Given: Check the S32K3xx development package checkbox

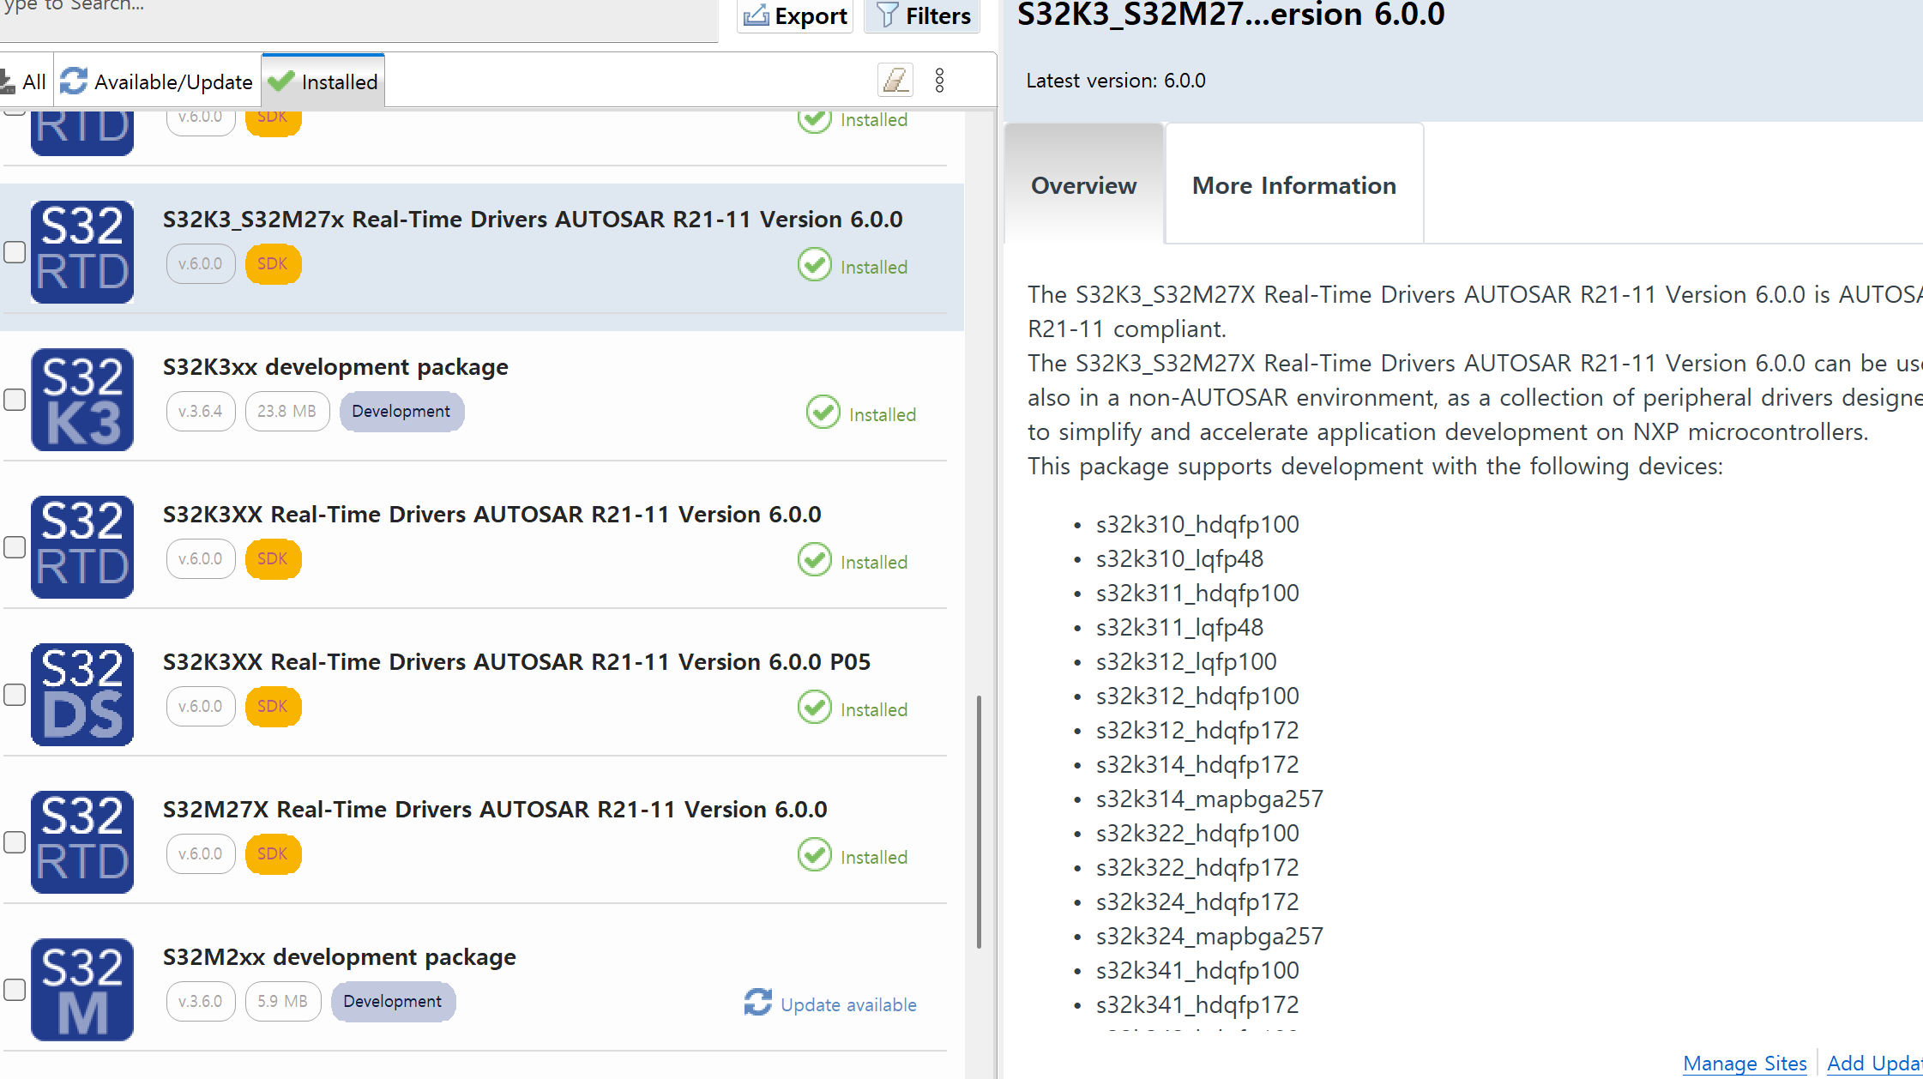Looking at the screenshot, I should [x=15, y=400].
